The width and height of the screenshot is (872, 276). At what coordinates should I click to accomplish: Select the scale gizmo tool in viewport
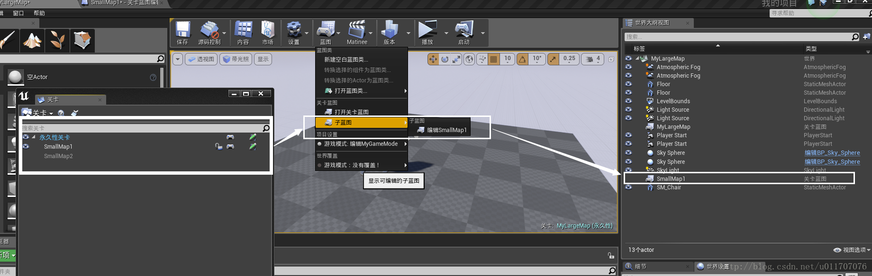tap(456, 59)
